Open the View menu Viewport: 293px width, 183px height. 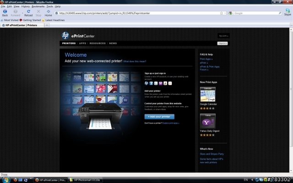(16, 6)
